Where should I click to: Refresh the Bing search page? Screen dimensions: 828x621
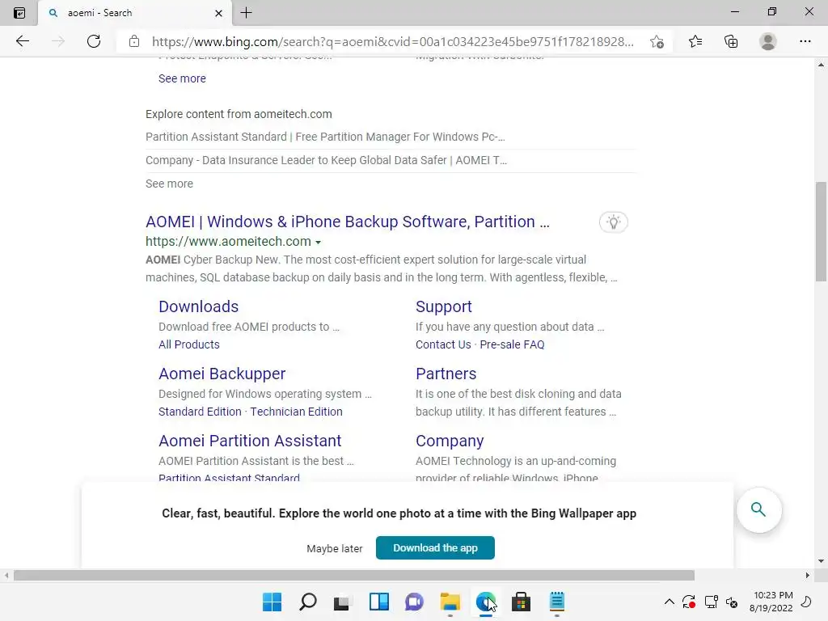(94, 41)
